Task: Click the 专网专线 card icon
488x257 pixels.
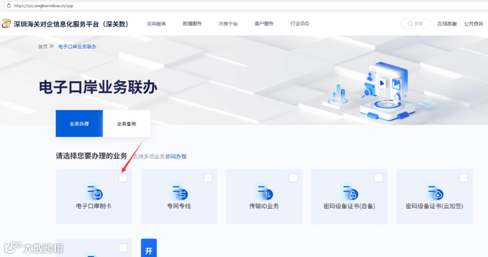Action: tap(179, 192)
